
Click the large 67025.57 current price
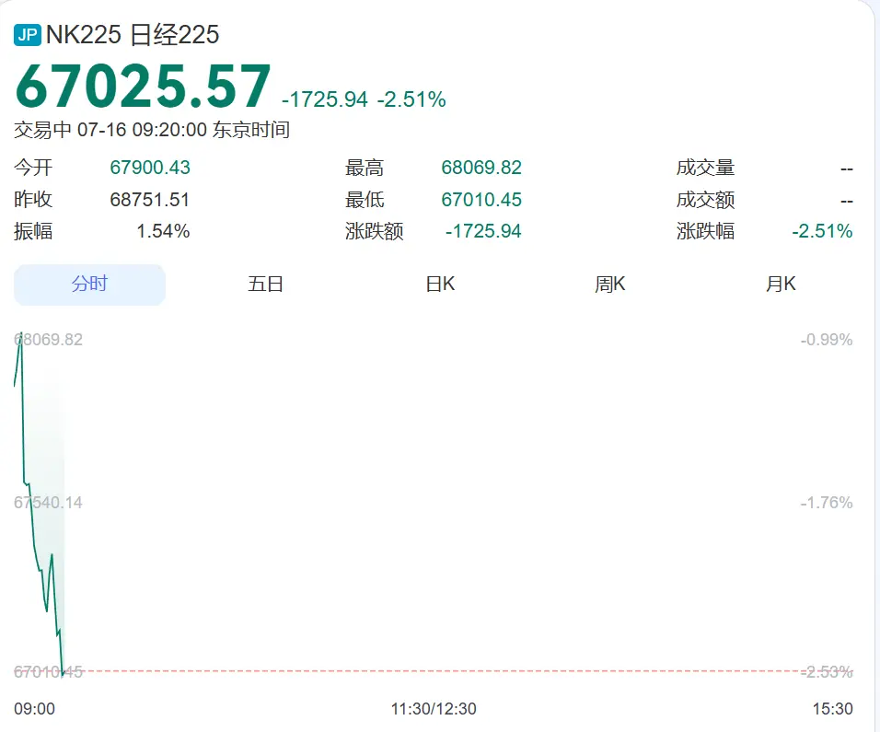tap(143, 86)
